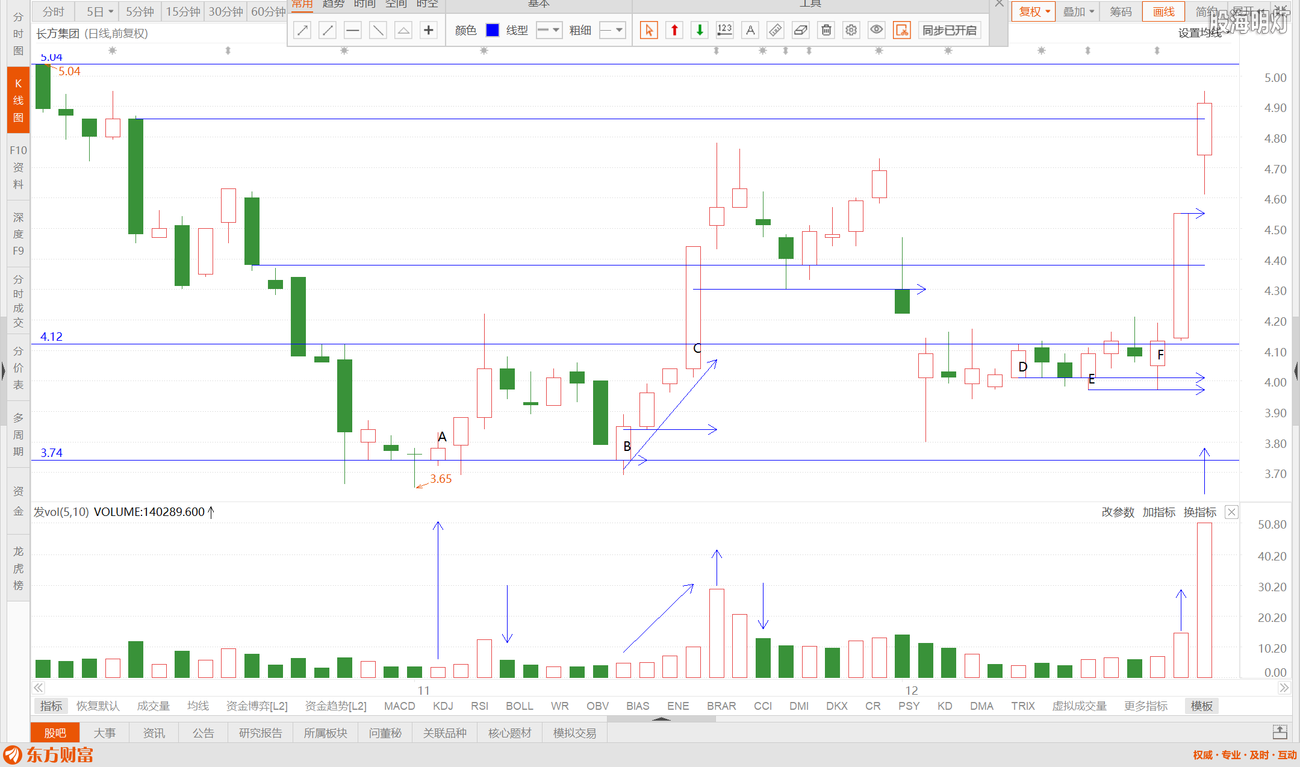Viewport: 1300px width, 767px height.
Task: Open drawing settings gear icon
Action: click(851, 30)
